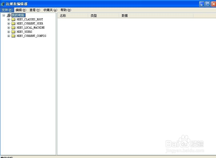Select the HKEY_LOCAL_MACHINE key label
The width and height of the screenshot is (216, 158).
pyautogui.click(x=31, y=28)
